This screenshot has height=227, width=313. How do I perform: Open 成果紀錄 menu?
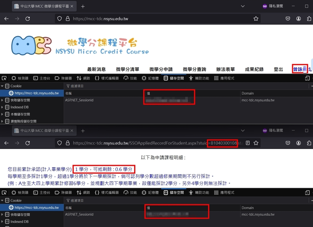tap(254, 69)
